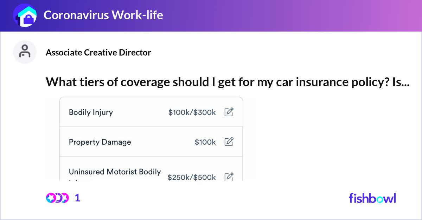Click the $250k/$500k coverage amount
The height and width of the screenshot is (220, 422).
(192, 177)
